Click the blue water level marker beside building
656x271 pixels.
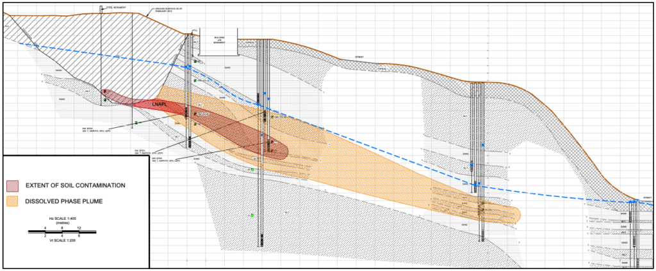click(189, 66)
